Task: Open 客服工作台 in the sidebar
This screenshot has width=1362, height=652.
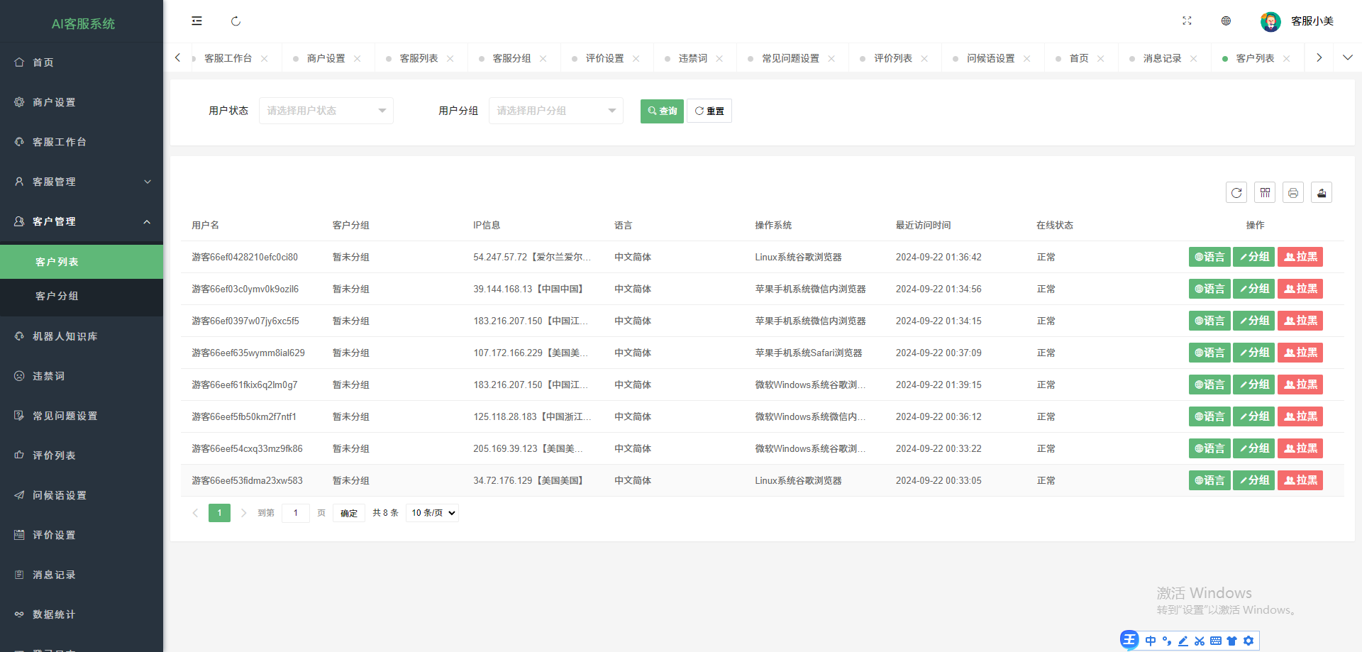Action: point(82,142)
